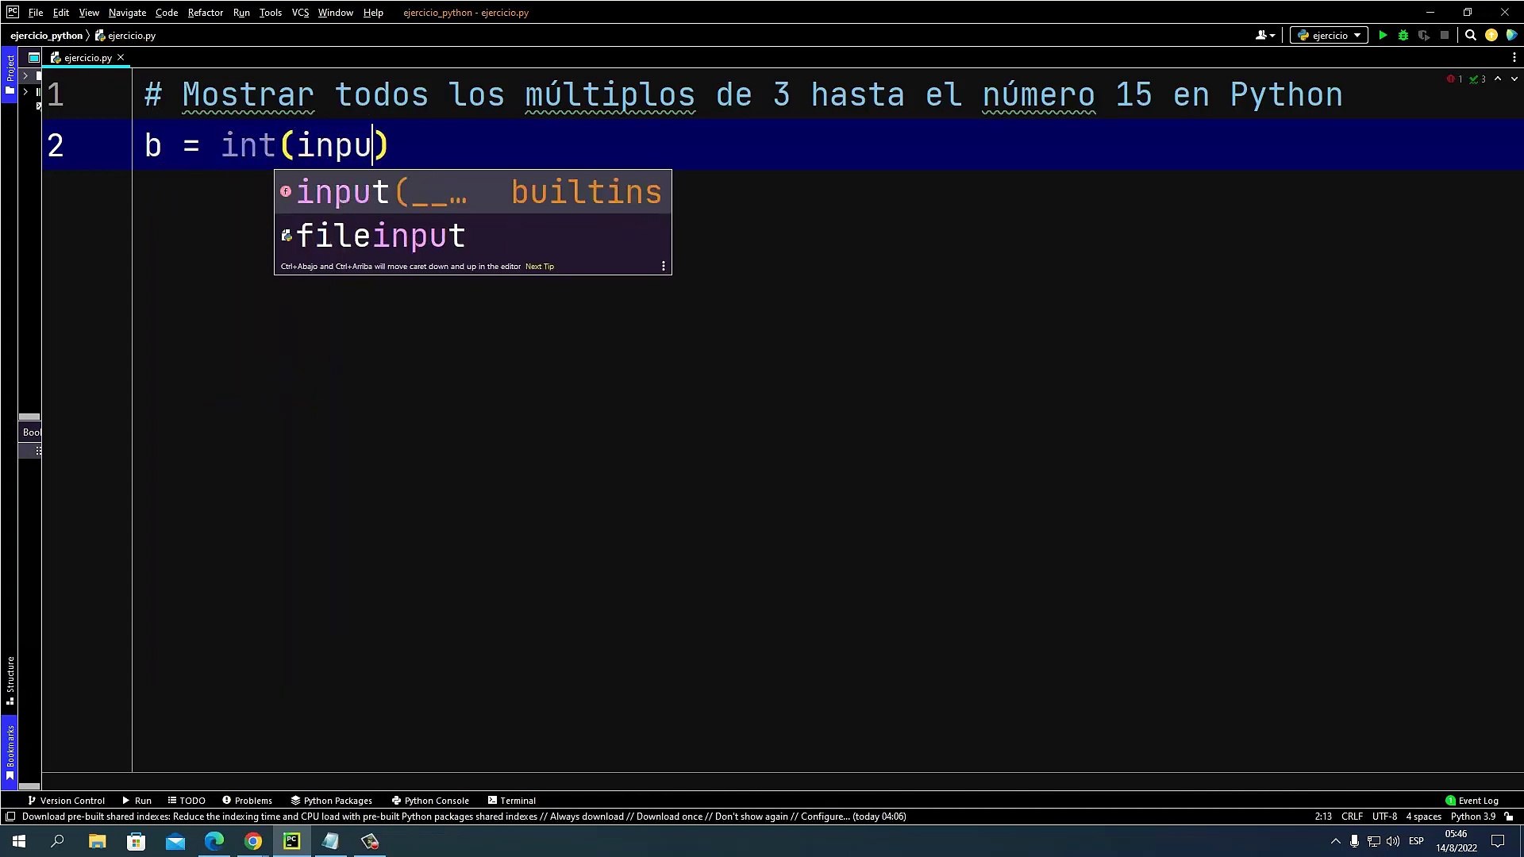Open Python Packages tool window
This screenshot has height=857, width=1524.
[x=331, y=801]
